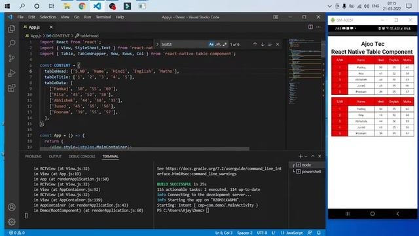419x236 pixels.
Task: Split the editor right
Action: [x=310, y=27]
